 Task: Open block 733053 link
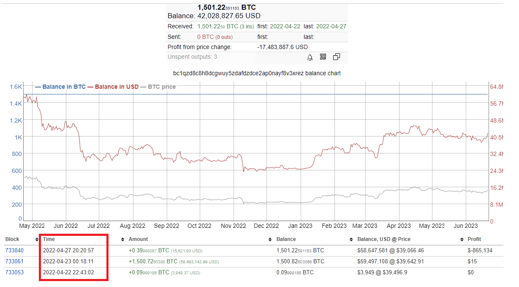[14, 273]
